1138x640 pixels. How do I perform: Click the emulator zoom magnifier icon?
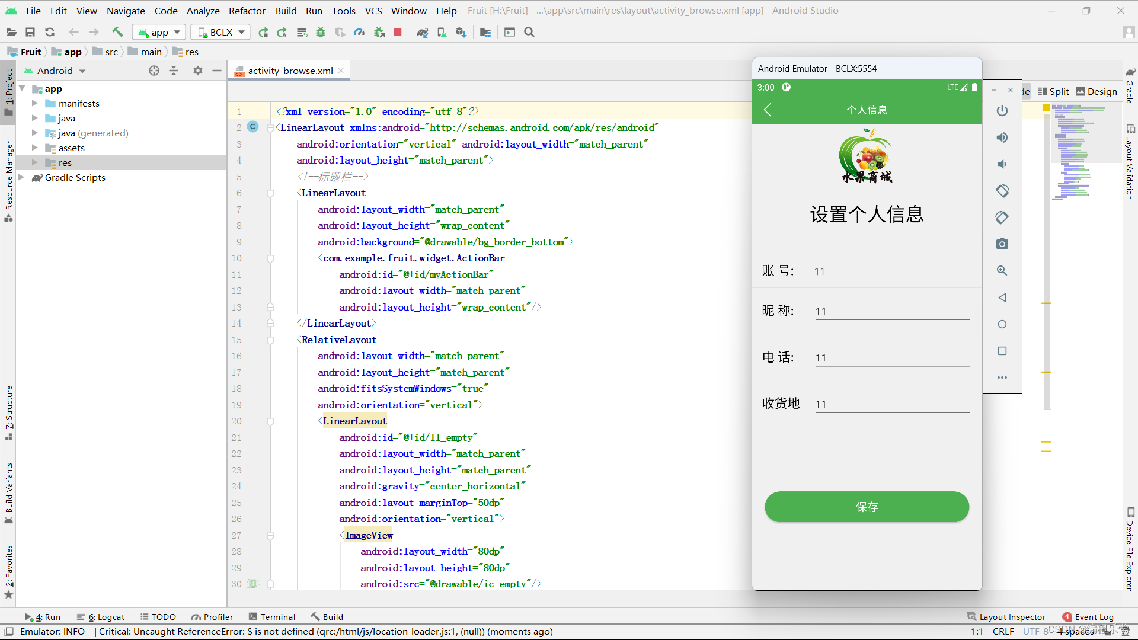[x=1002, y=270]
